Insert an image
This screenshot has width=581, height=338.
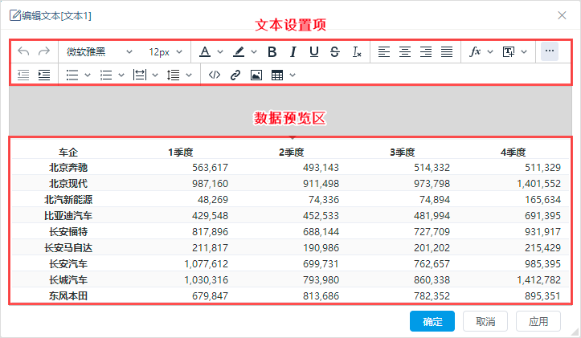tap(256, 75)
